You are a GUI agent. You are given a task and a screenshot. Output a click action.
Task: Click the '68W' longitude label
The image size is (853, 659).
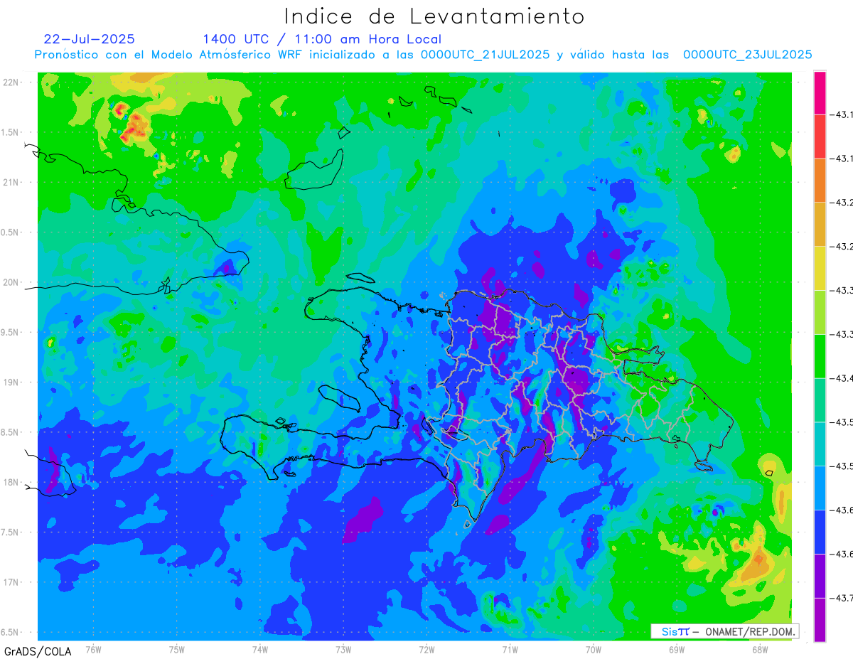pos(760,649)
